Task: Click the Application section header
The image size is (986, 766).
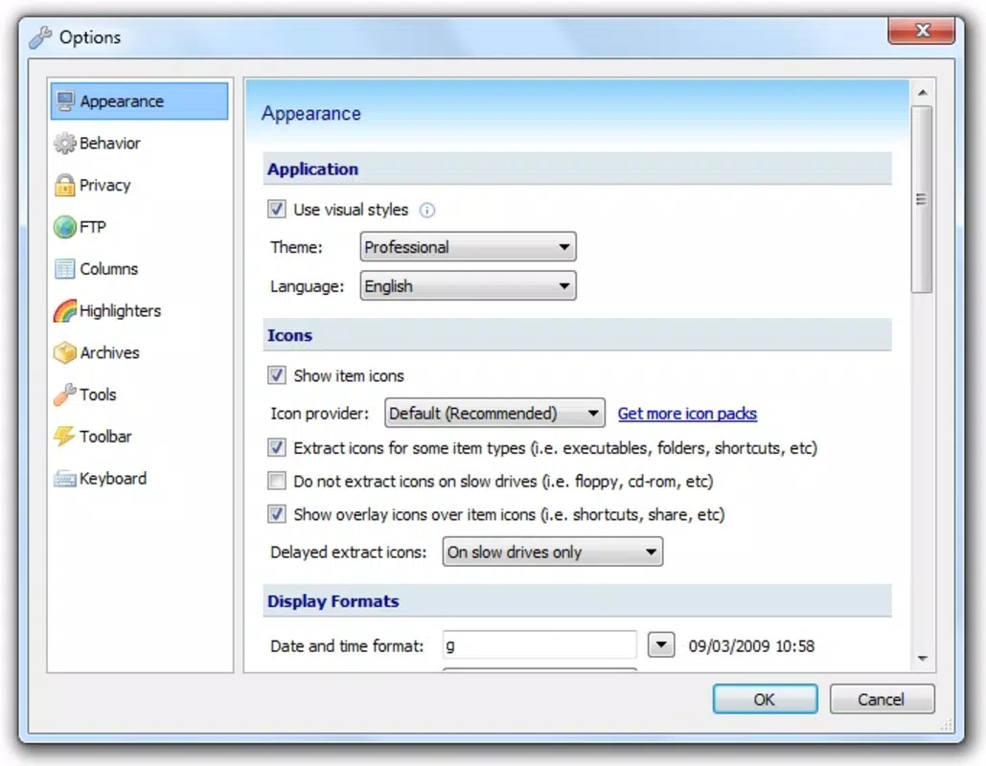Action: [577, 169]
